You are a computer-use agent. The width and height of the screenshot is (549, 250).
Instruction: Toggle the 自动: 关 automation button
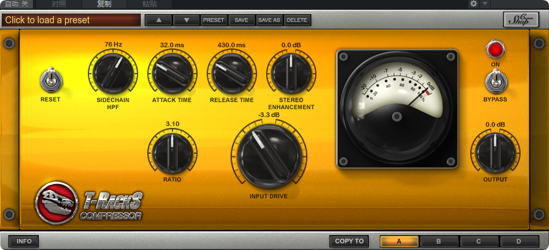[16, 5]
